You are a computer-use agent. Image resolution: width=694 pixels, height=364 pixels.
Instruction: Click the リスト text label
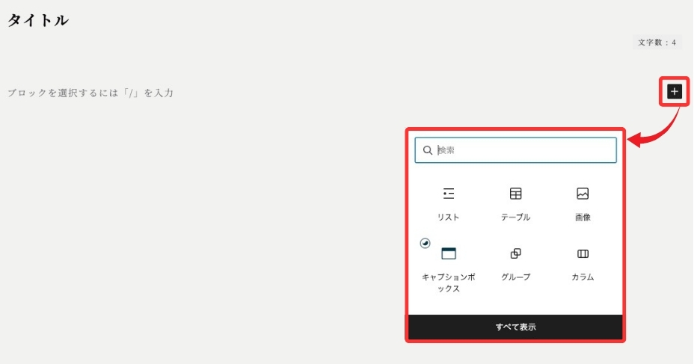pos(449,218)
